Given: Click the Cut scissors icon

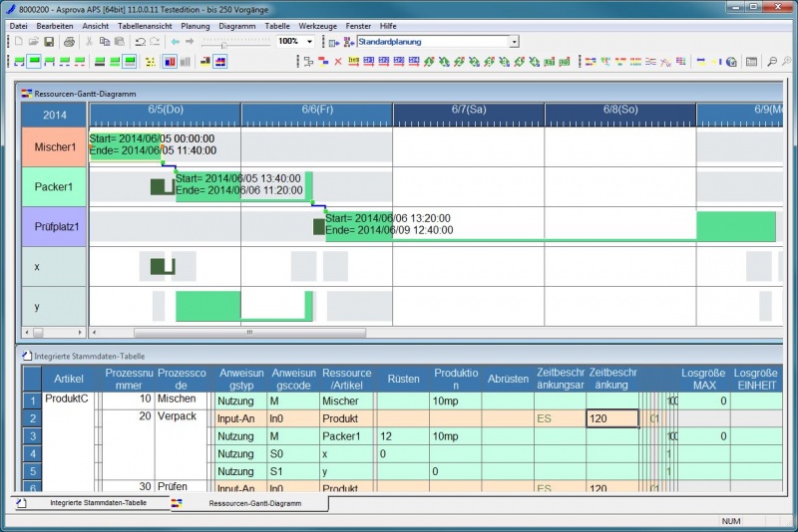Looking at the screenshot, I should 89,42.
